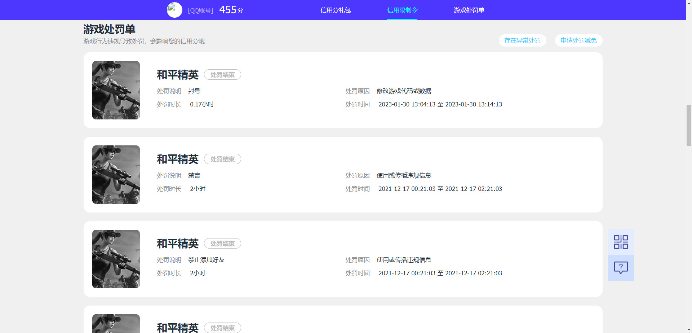The height and width of the screenshot is (333, 692).
Task: Click the 和平精英 title on the 封号 card
Action: tap(178, 75)
